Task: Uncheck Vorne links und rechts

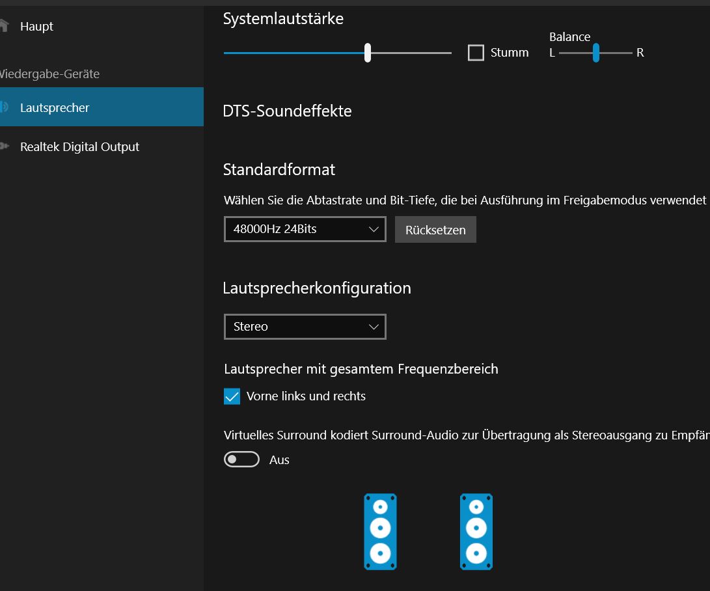Action: [x=232, y=396]
